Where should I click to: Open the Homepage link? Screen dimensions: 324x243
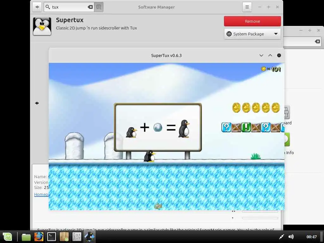(41, 195)
